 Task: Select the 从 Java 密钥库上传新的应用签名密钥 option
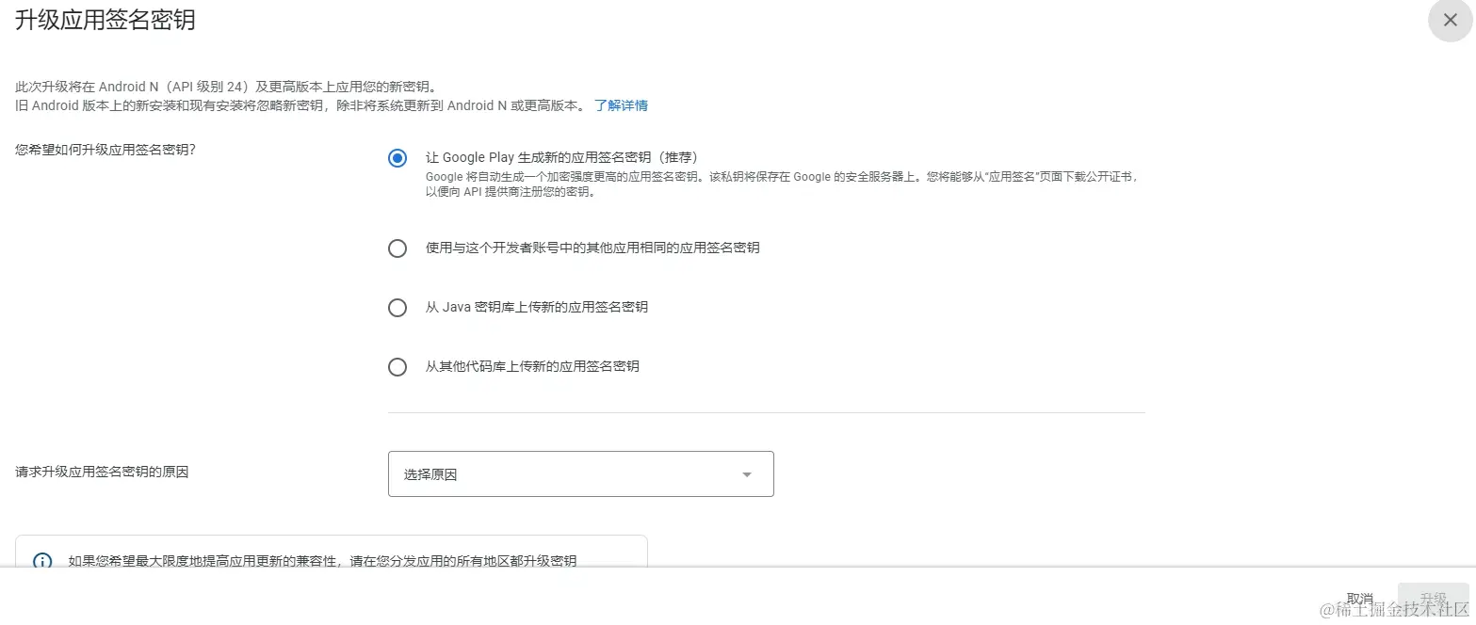[x=397, y=308]
